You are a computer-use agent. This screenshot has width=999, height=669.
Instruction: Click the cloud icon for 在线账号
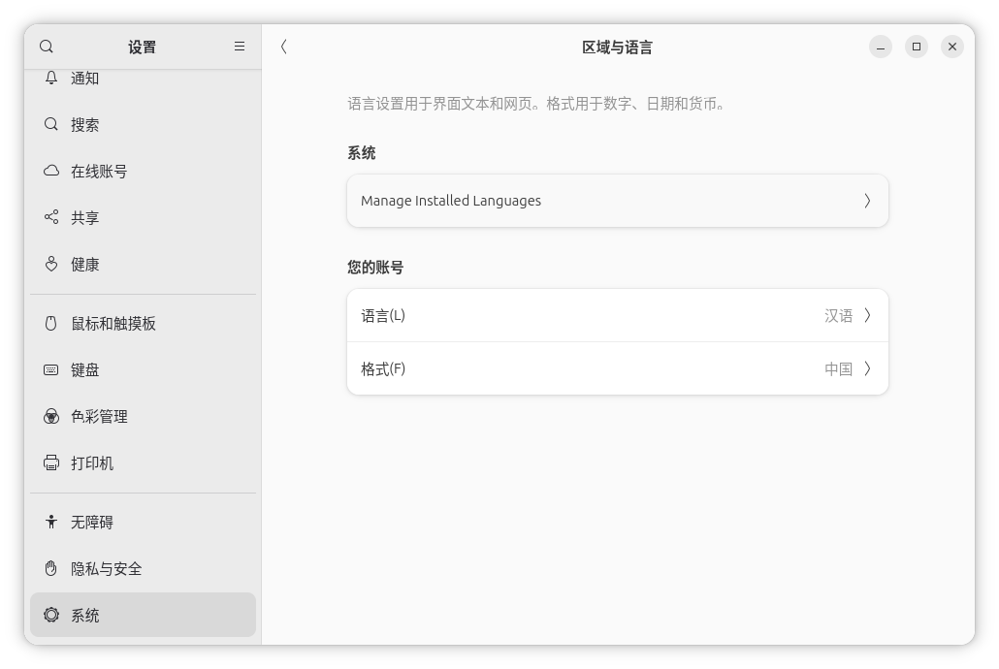pyautogui.click(x=51, y=172)
